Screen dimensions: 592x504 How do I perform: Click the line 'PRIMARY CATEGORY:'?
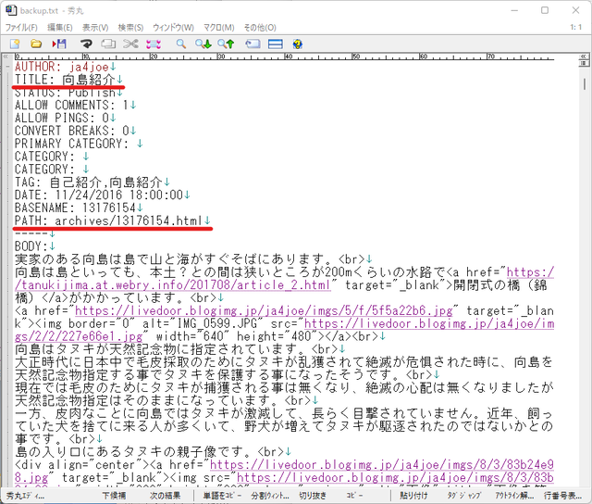[79, 144]
